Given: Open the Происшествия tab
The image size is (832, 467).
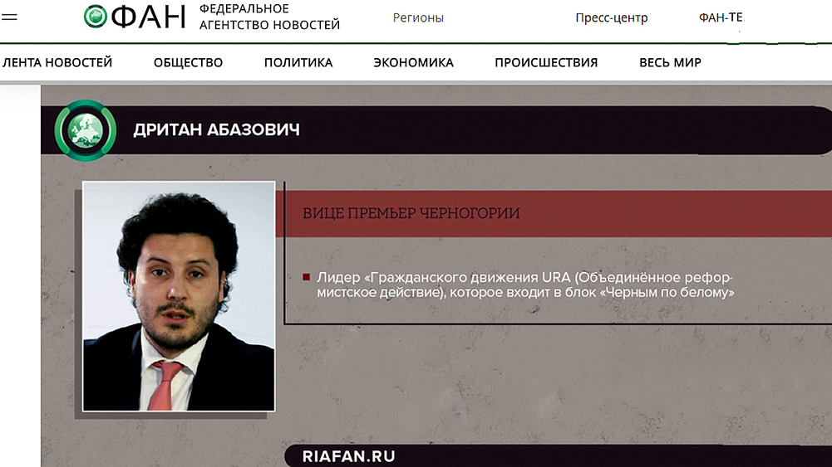Looking at the screenshot, I should coord(546,62).
